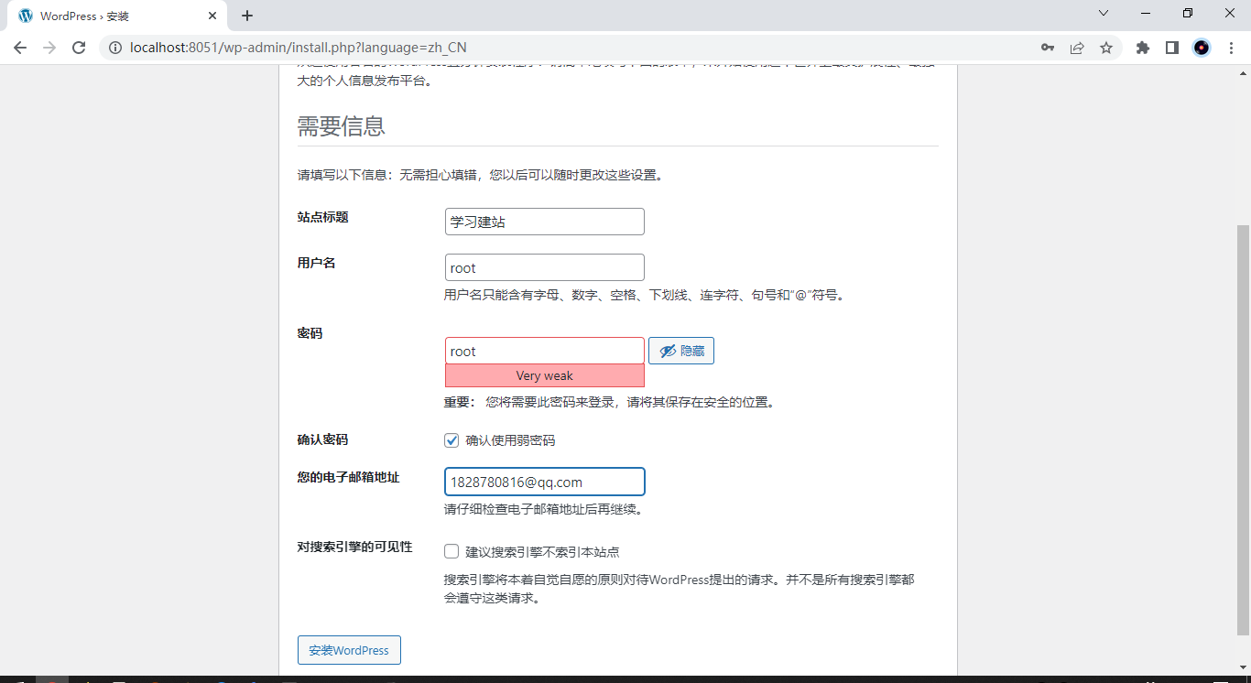Click the email address field
This screenshot has height=683, width=1251.
(544, 482)
